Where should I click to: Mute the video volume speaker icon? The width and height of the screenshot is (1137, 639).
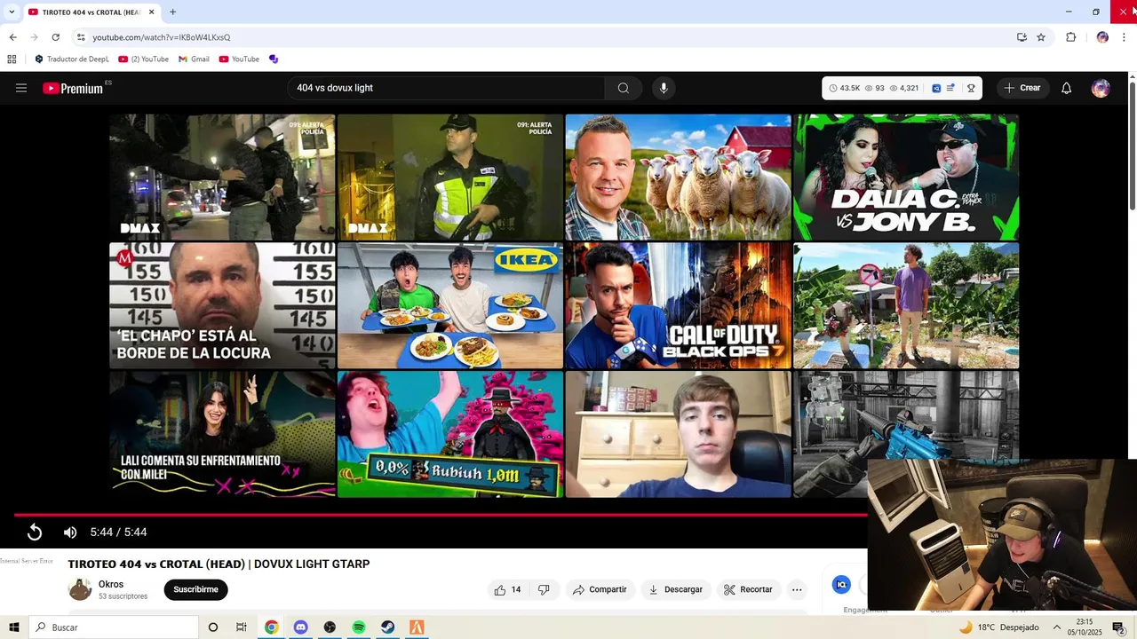tap(70, 532)
